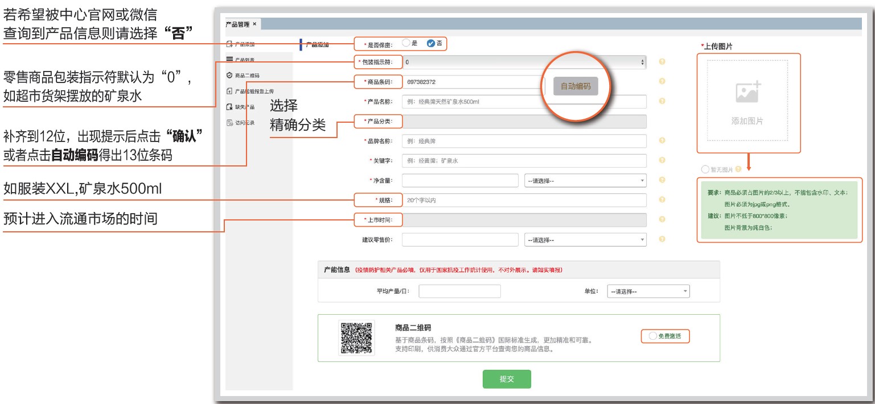Viewport: 875px width, 404px height.
Task: Close the 产品管理 tab
Action: pos(254,24)
